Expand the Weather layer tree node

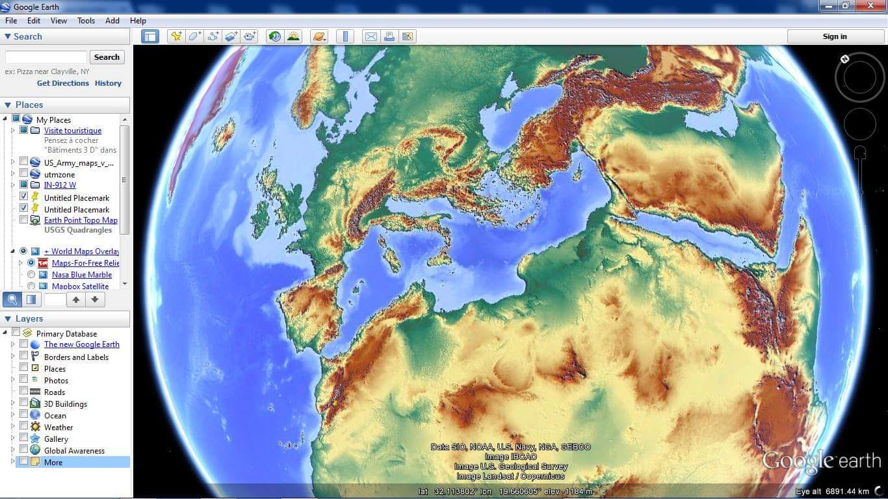12,427
